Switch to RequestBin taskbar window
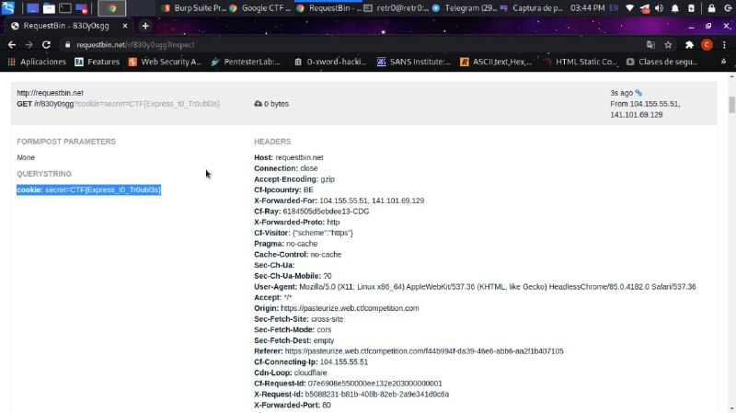Image resolution: width=736 pixels, height=413 pixels. 328,8
